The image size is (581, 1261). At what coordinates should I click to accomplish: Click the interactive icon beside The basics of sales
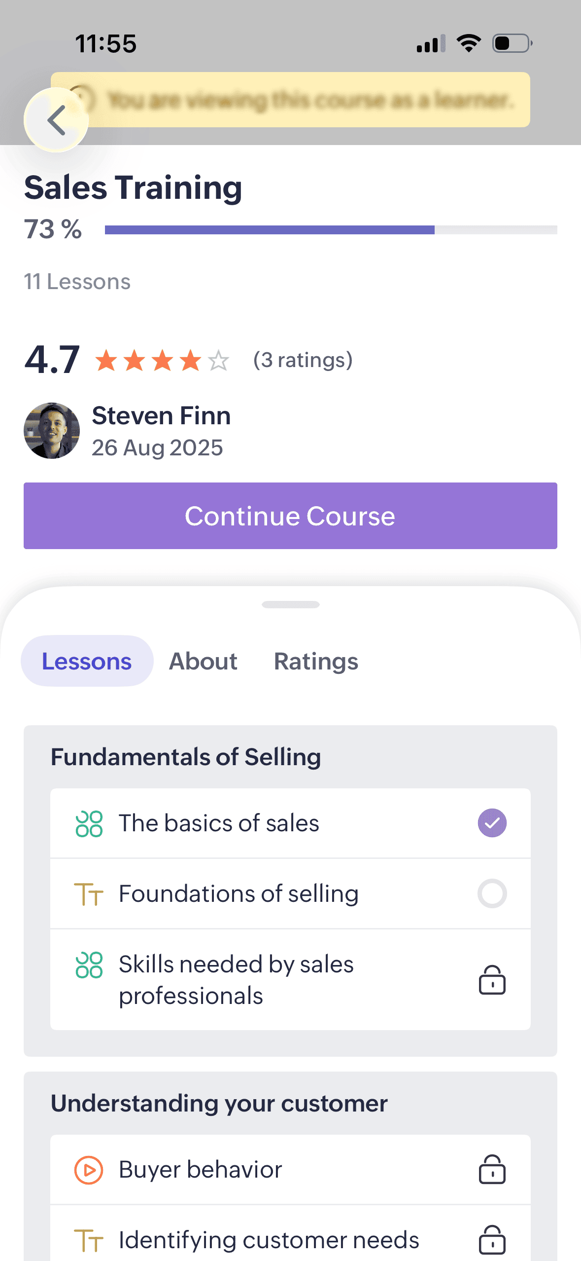pos(89,823)
